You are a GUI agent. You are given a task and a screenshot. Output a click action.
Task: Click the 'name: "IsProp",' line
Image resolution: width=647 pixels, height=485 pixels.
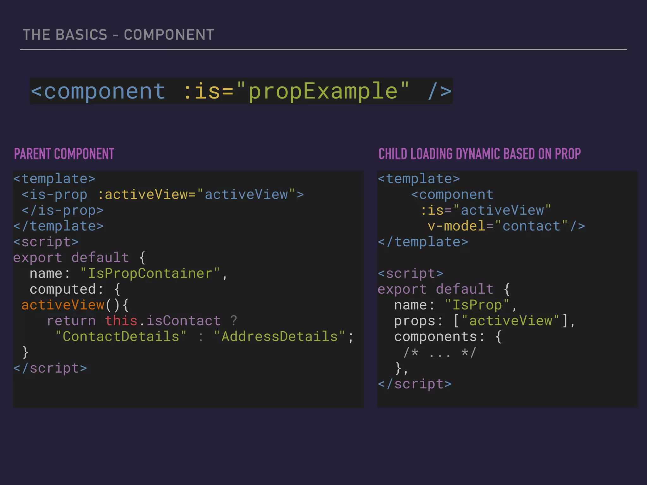pyautogui.click(x=456, y=305)
